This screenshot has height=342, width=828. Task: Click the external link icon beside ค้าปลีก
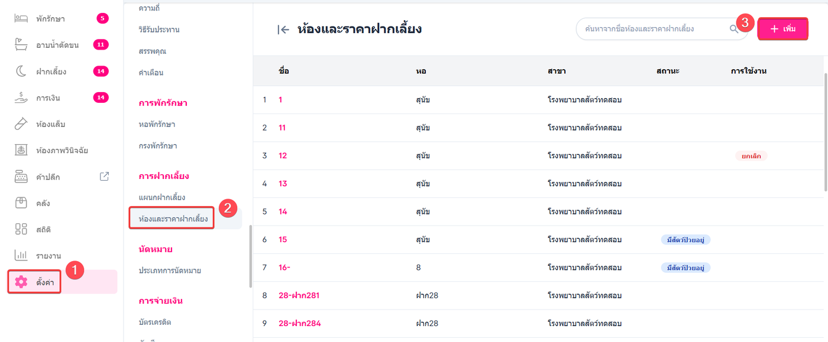[x=105, y=176]
